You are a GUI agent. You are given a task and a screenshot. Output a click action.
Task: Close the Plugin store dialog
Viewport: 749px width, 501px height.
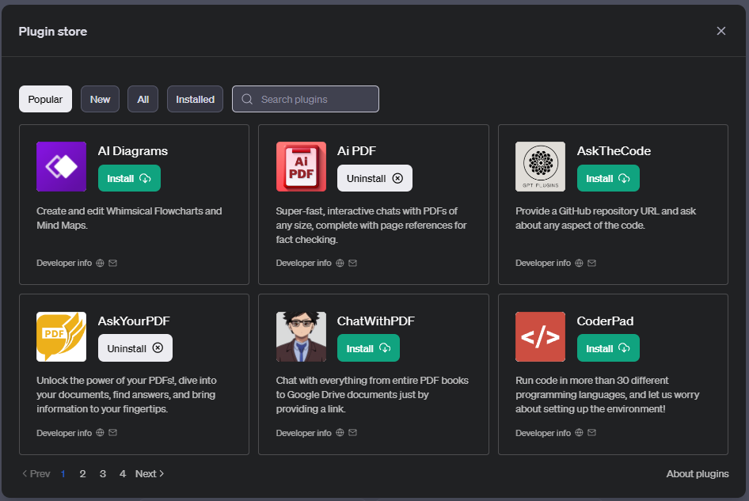pos(721,31)
